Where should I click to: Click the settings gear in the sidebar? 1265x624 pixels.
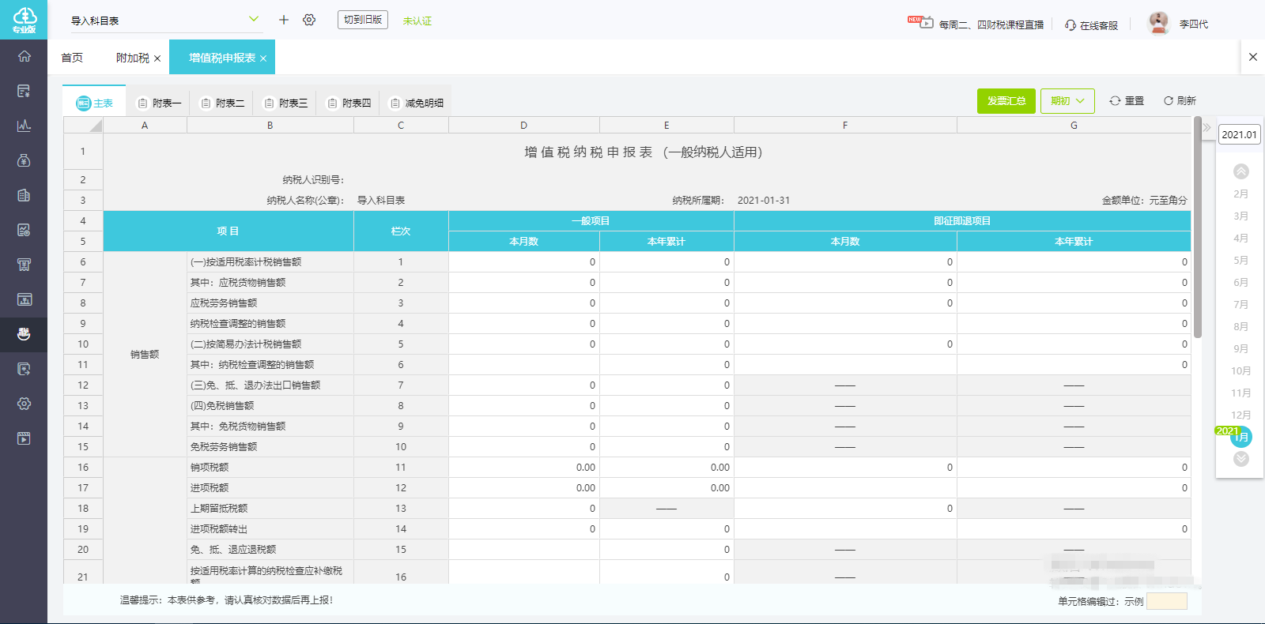click(x=24, y=404)
